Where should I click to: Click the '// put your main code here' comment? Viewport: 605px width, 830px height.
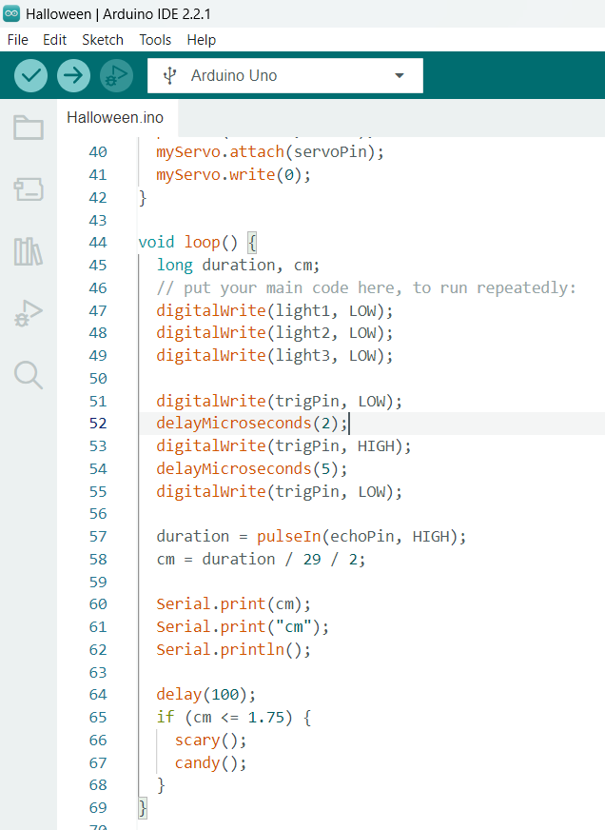click(366, 288)
